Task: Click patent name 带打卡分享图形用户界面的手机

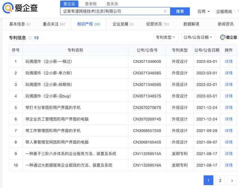Action: point(53,107)
